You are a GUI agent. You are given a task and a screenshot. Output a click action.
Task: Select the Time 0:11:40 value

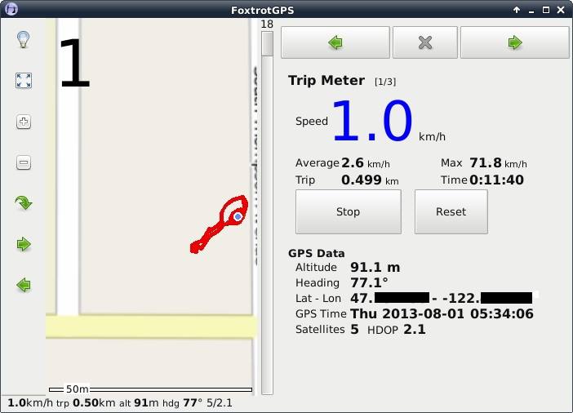pos(496,180)
